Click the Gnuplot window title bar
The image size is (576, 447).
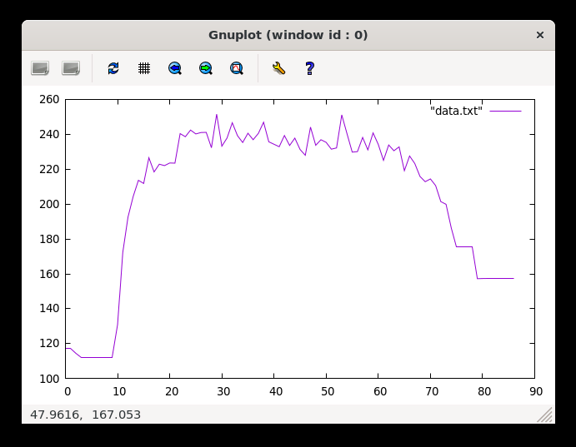288,35
